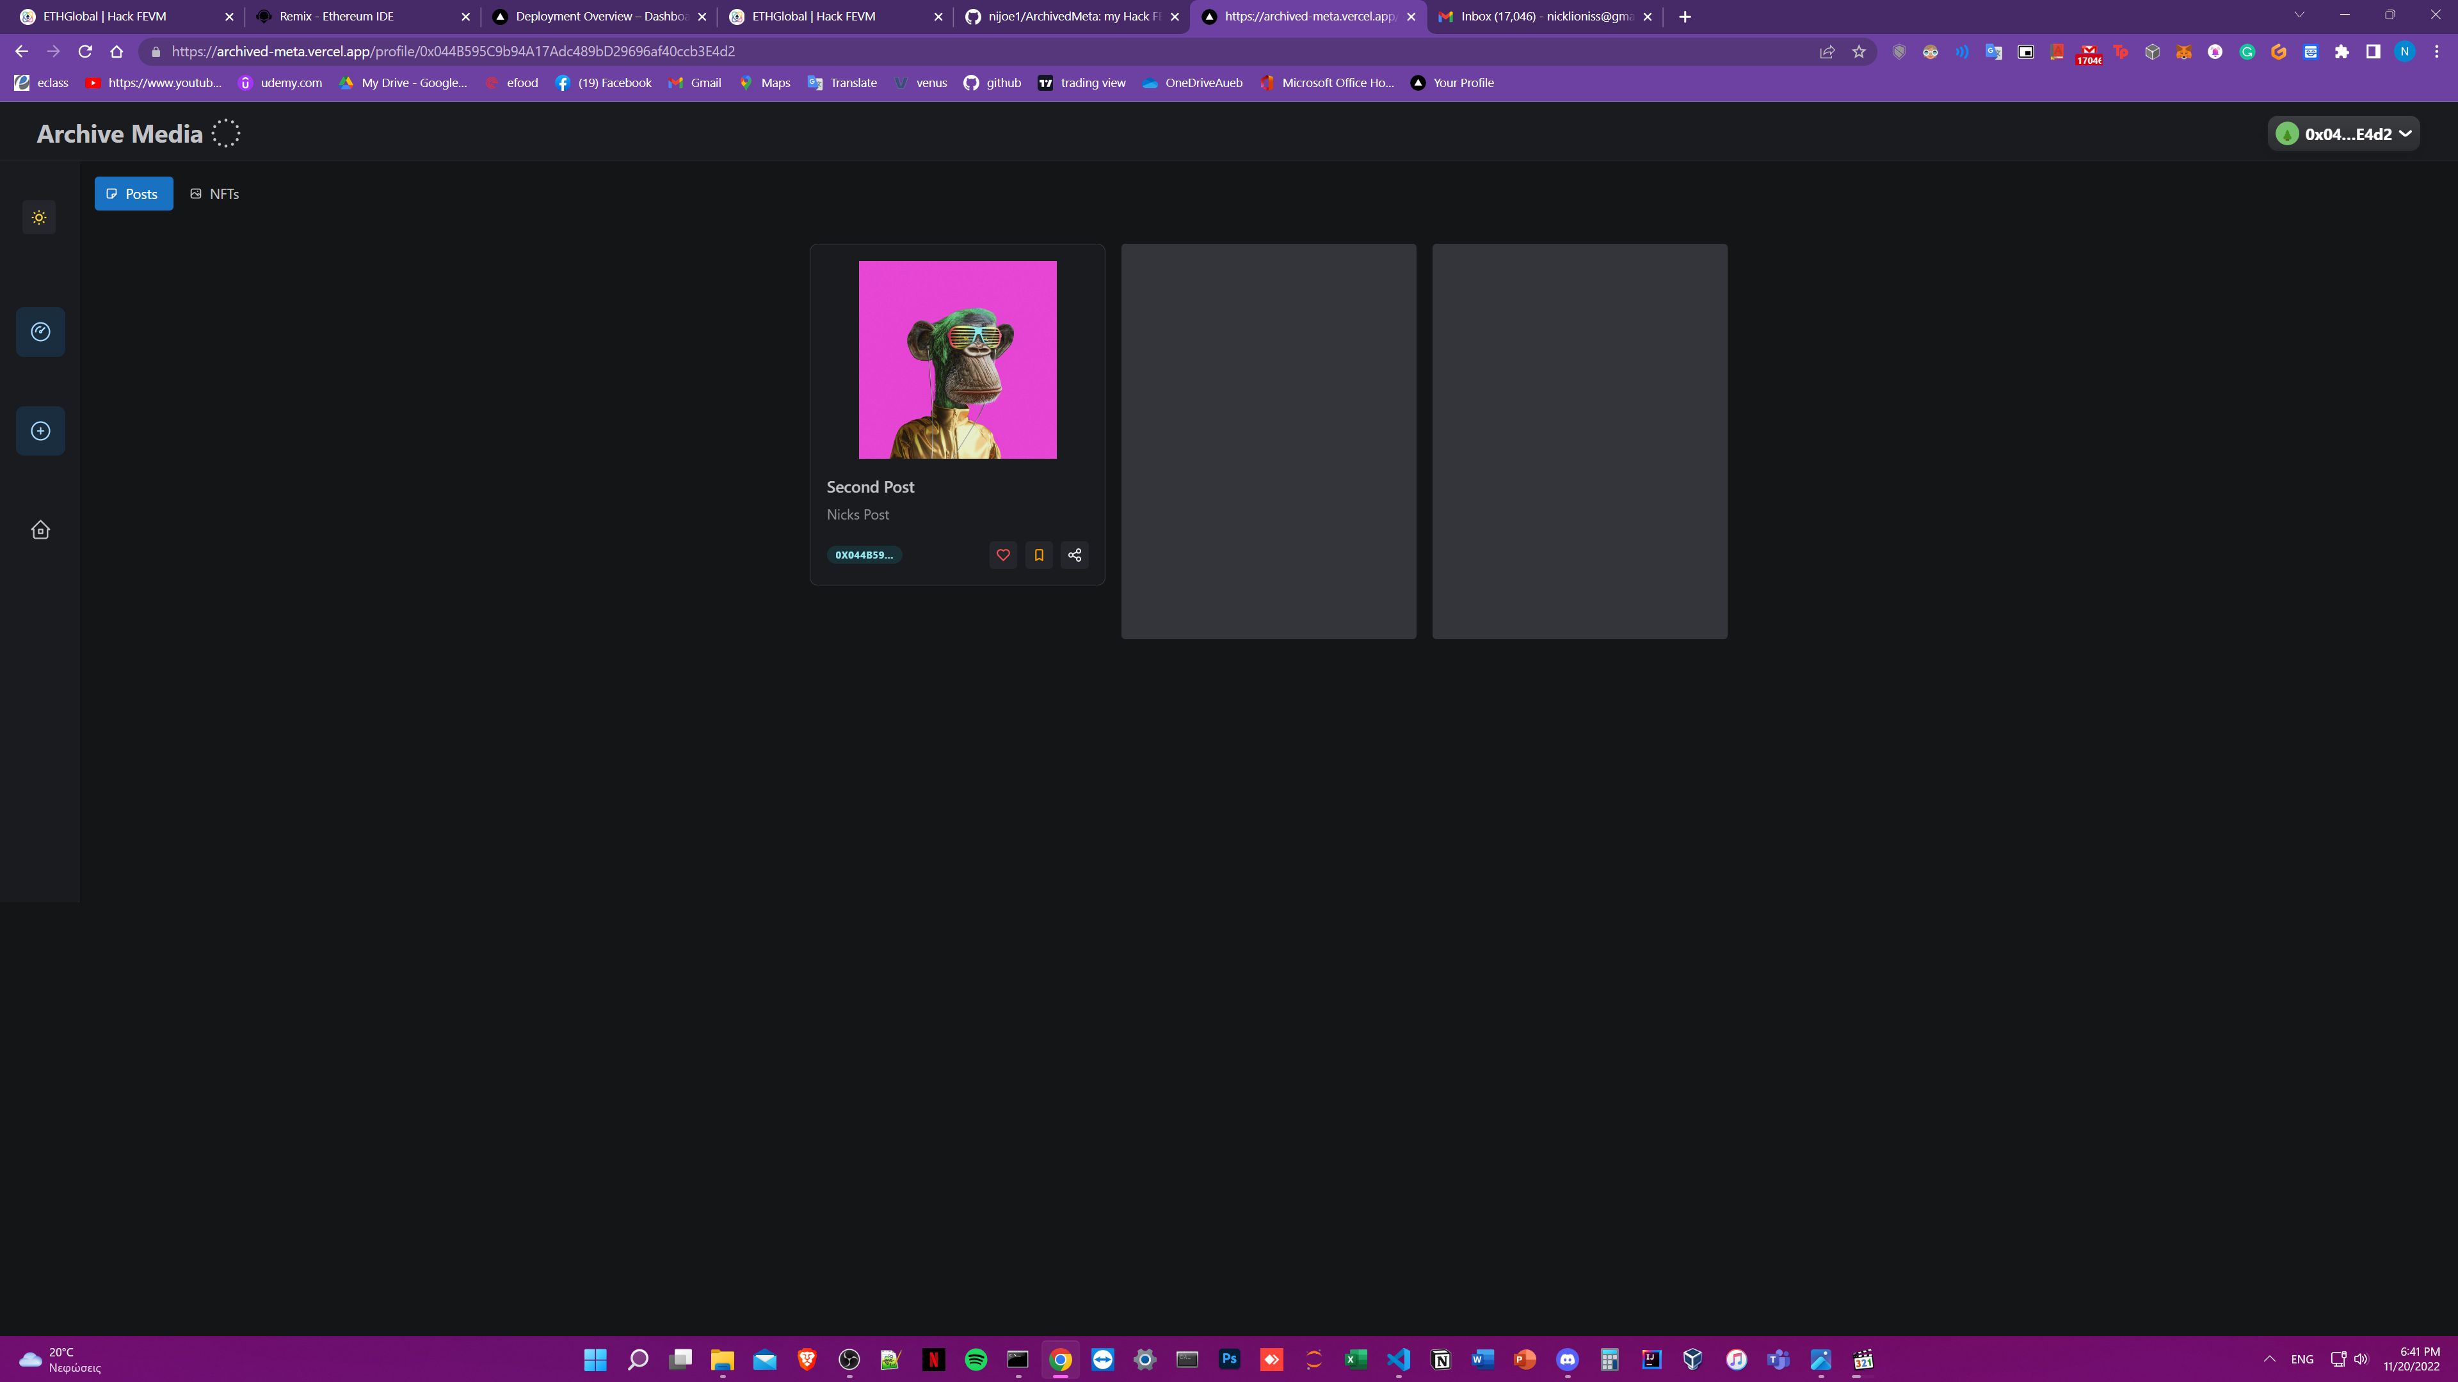
Task: Open the trading view bookmark
Action: click(x=1082, y=83)
